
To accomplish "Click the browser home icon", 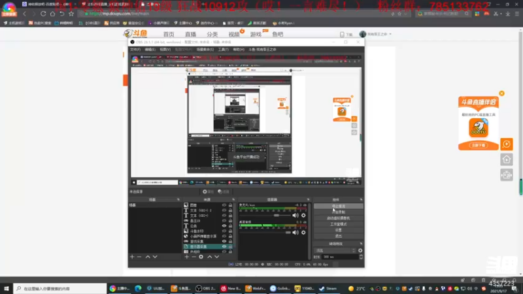I will (52, 14).
